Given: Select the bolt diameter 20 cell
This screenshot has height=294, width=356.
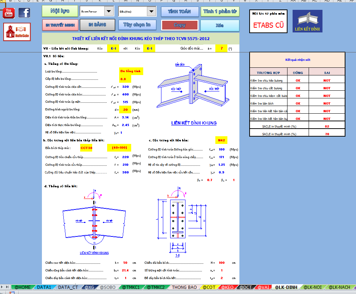Looking at the screenshot, I should click(125, 110).
